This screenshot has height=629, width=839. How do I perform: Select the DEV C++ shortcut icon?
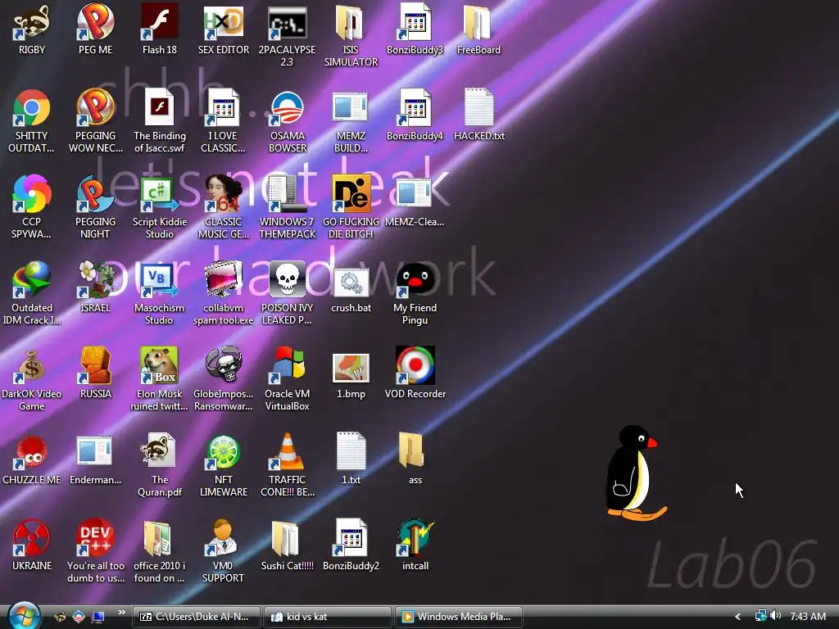[x=95, y=537]
